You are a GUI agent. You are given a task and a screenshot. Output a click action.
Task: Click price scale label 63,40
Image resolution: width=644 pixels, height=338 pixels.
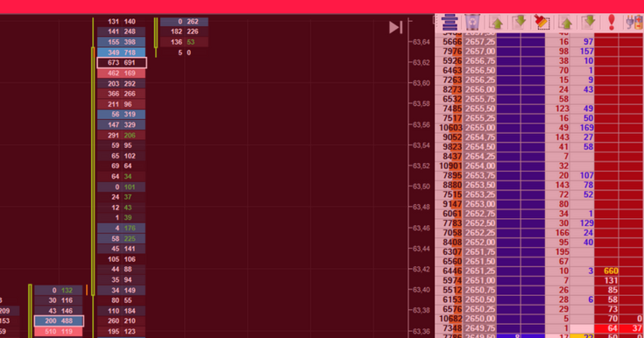click(x=421, y=290)
